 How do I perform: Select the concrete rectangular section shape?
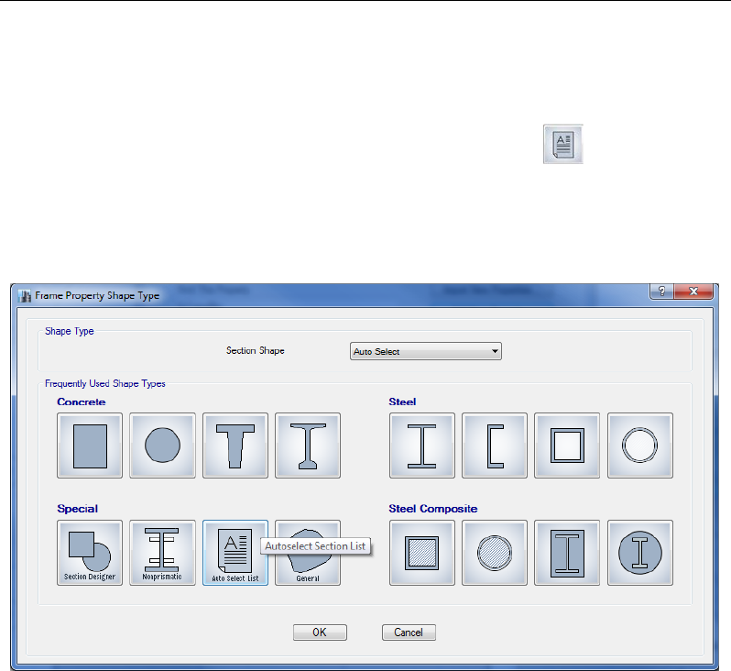[x=90, y=445]
